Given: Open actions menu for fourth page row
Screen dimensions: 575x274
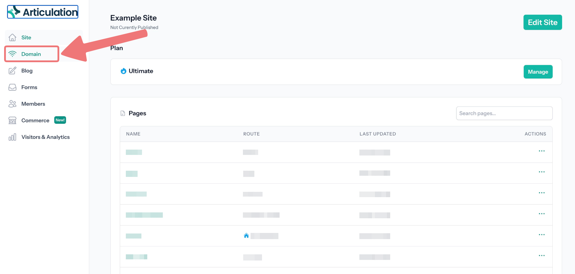Looking at the screenshot, I should 542,214.
